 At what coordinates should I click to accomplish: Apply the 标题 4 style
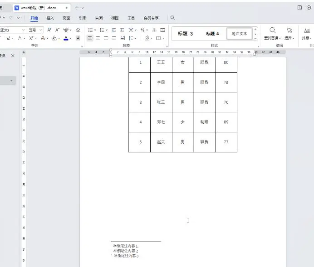click(x=212, y=34)
